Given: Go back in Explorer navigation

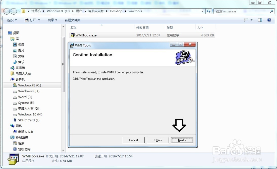Looking at the screenshot, I should pos(7,11).
